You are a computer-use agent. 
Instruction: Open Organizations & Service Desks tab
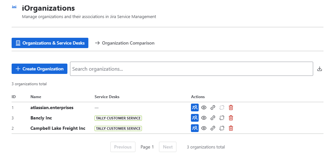click(50, 43)
